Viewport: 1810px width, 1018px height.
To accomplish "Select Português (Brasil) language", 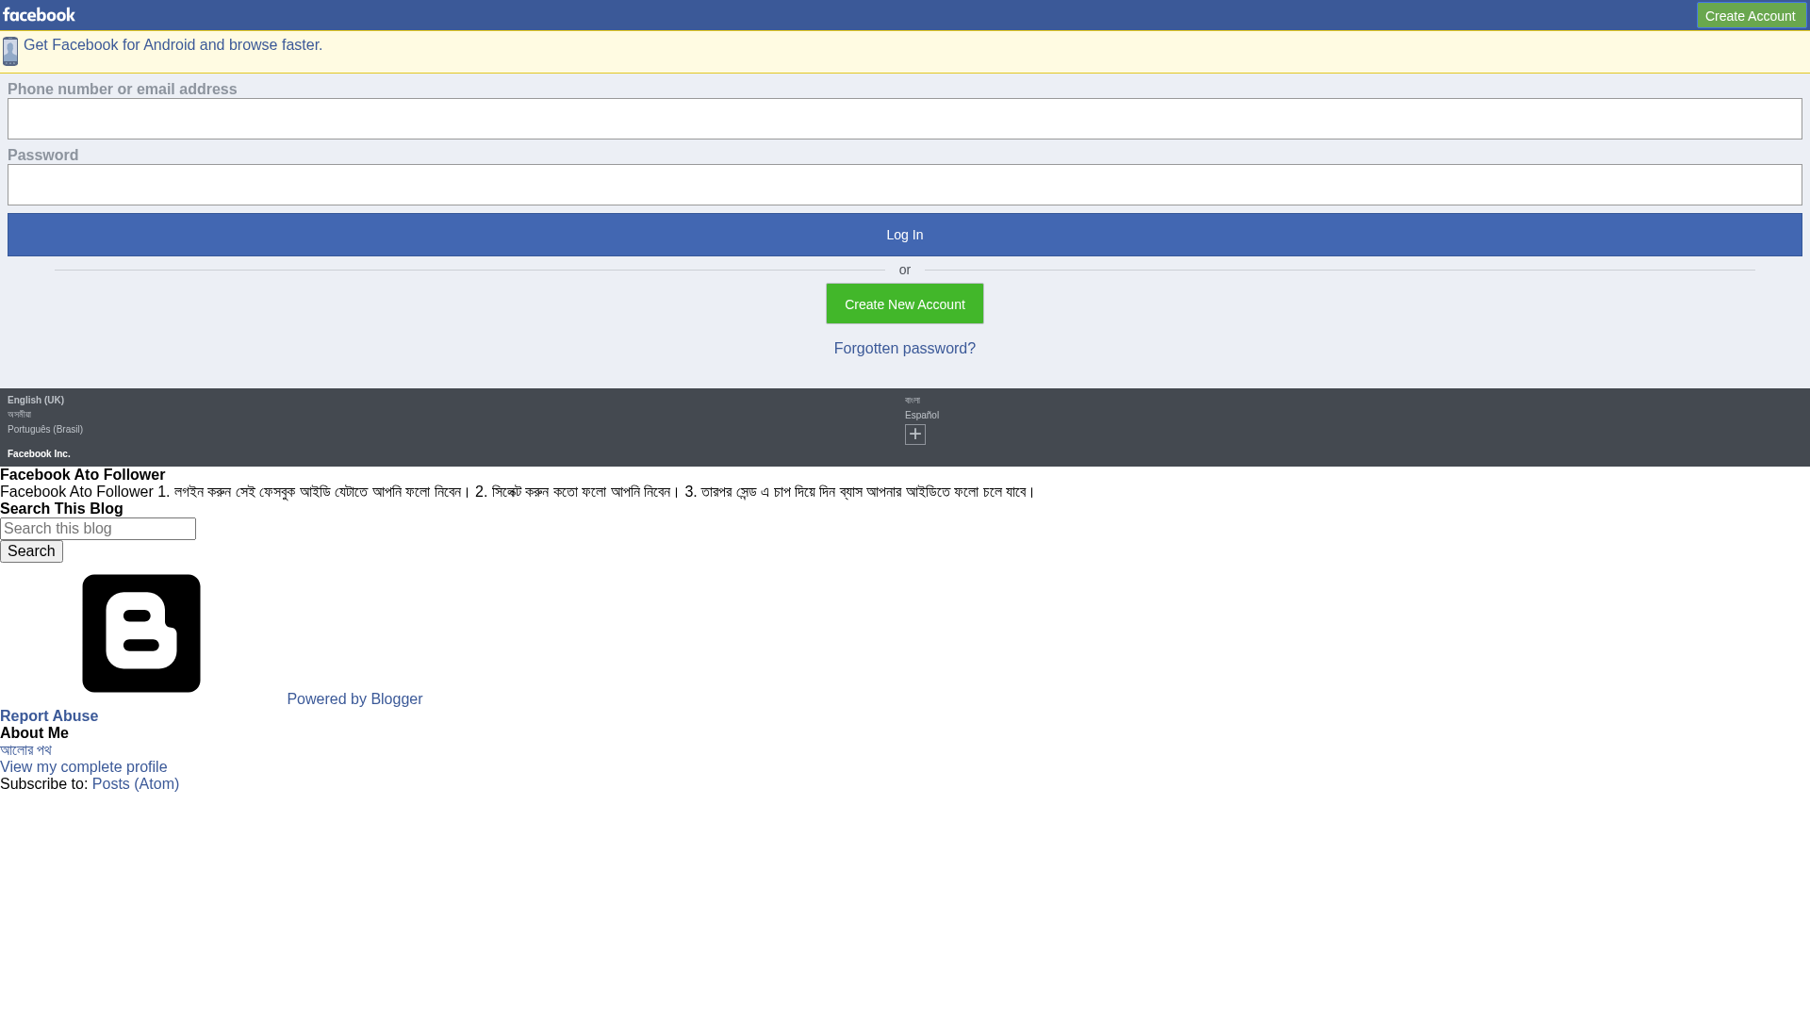I will [x=45, y=430].
